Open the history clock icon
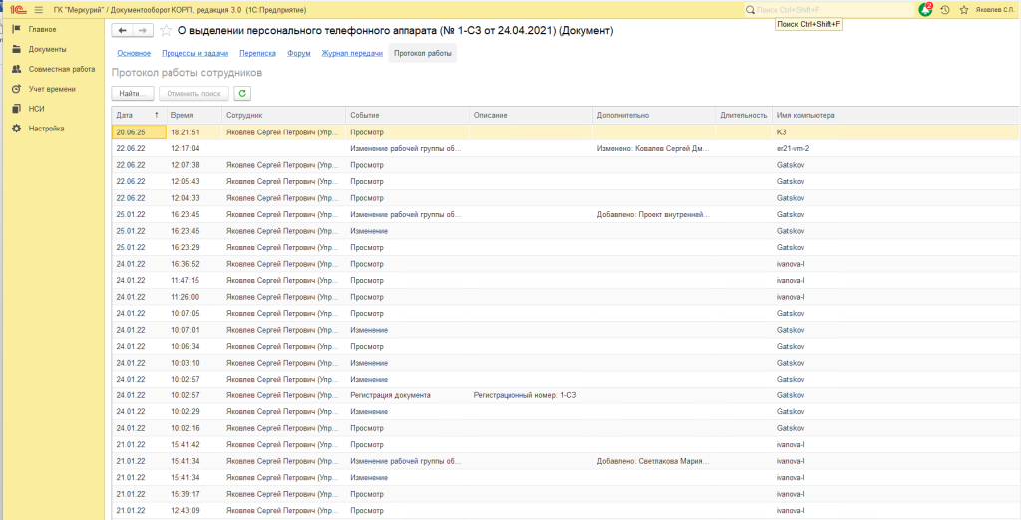The image size is (1021, 520). 944,9
